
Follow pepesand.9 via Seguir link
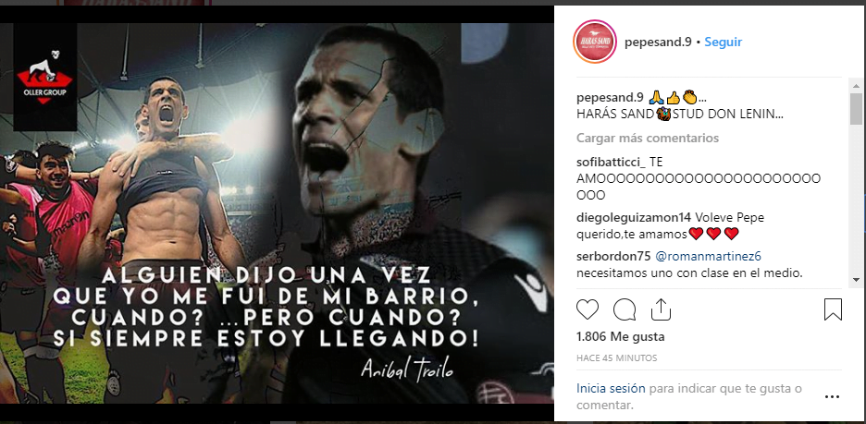click(x=723, y=42)
